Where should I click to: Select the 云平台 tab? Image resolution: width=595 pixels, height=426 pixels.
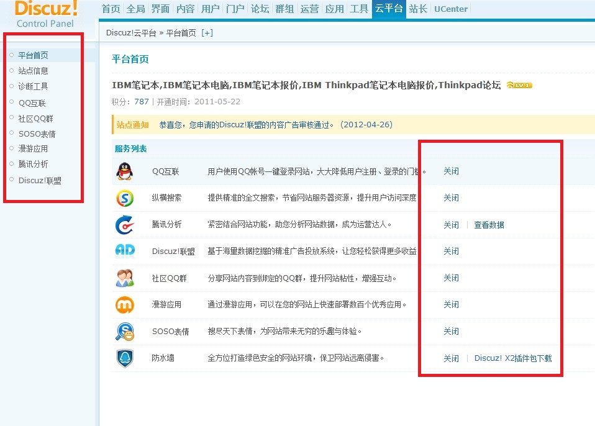point(389,9)
